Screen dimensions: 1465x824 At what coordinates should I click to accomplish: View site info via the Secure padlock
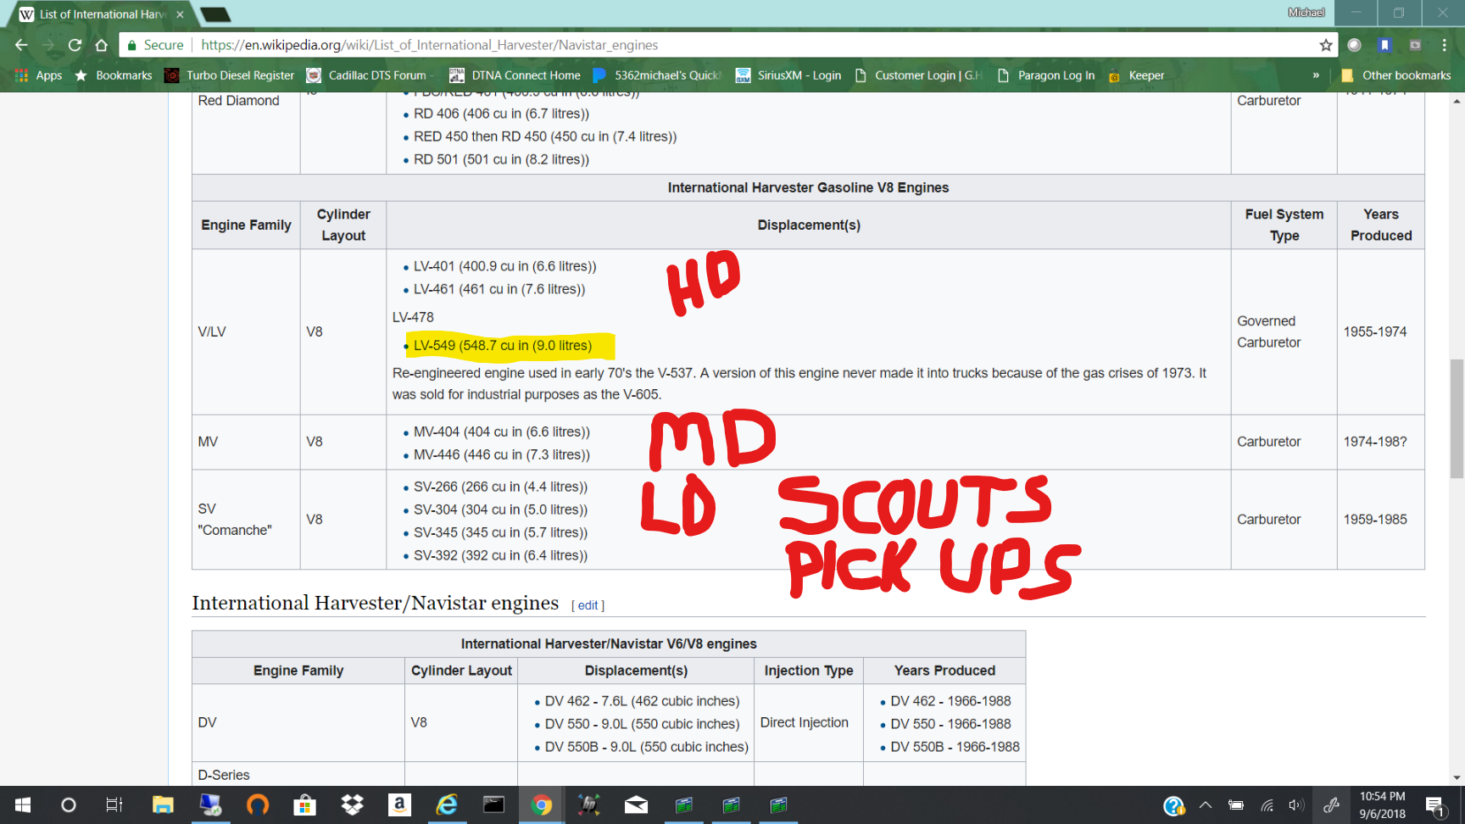pos(155,45)
